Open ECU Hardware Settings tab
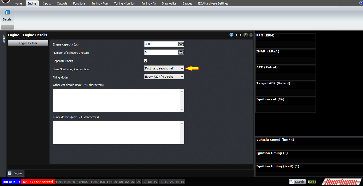Screen dimensions: 363x186 213,3
